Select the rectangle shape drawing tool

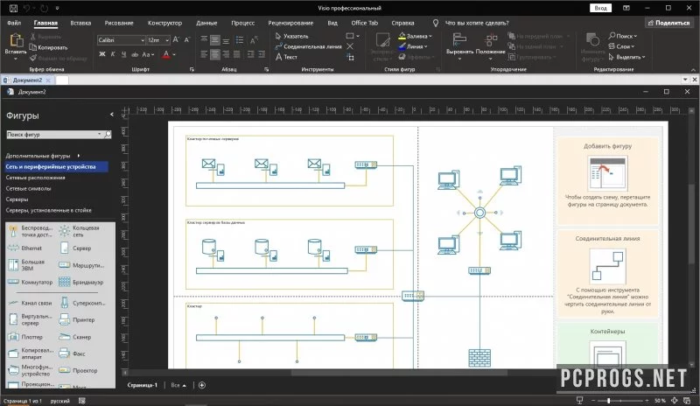tap(350, 36)
